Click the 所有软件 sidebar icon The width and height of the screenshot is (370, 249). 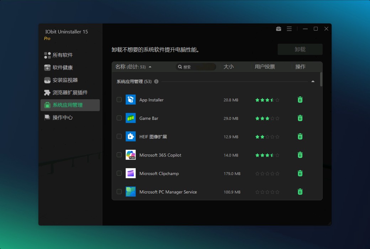coord(47,55)
